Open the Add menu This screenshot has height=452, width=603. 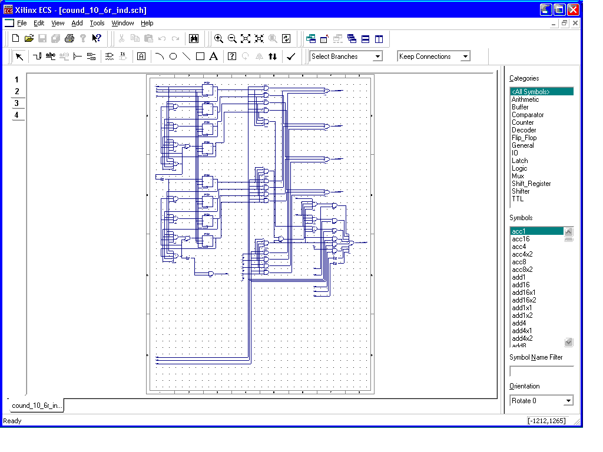[77, 23]
